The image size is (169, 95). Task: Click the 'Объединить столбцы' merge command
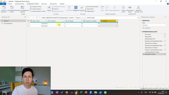tap(58, 7)
